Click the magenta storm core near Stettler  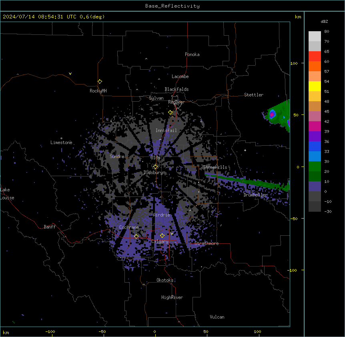click(272, 114)
